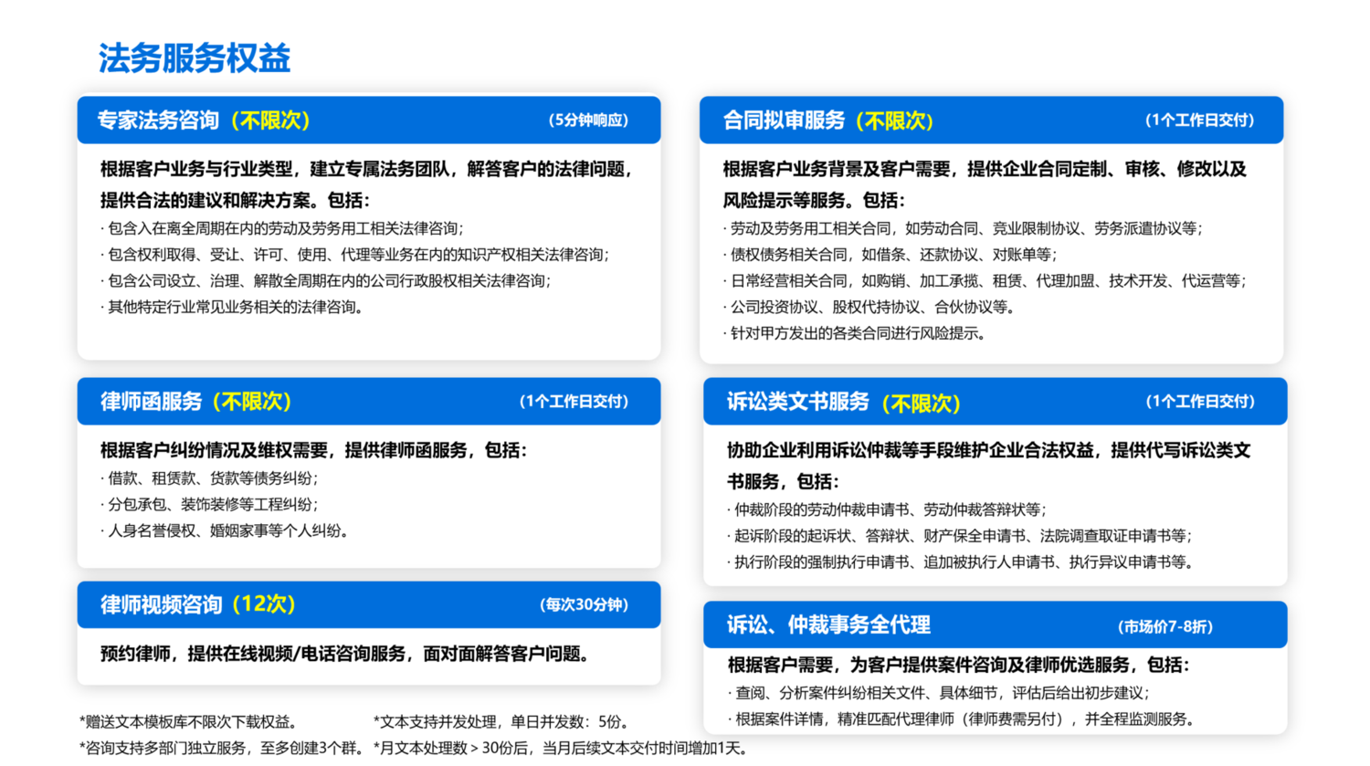Click line 起诉阶段的起诉状、答辩状
The image size is (1370, 766).
click(x=959, y=536)
